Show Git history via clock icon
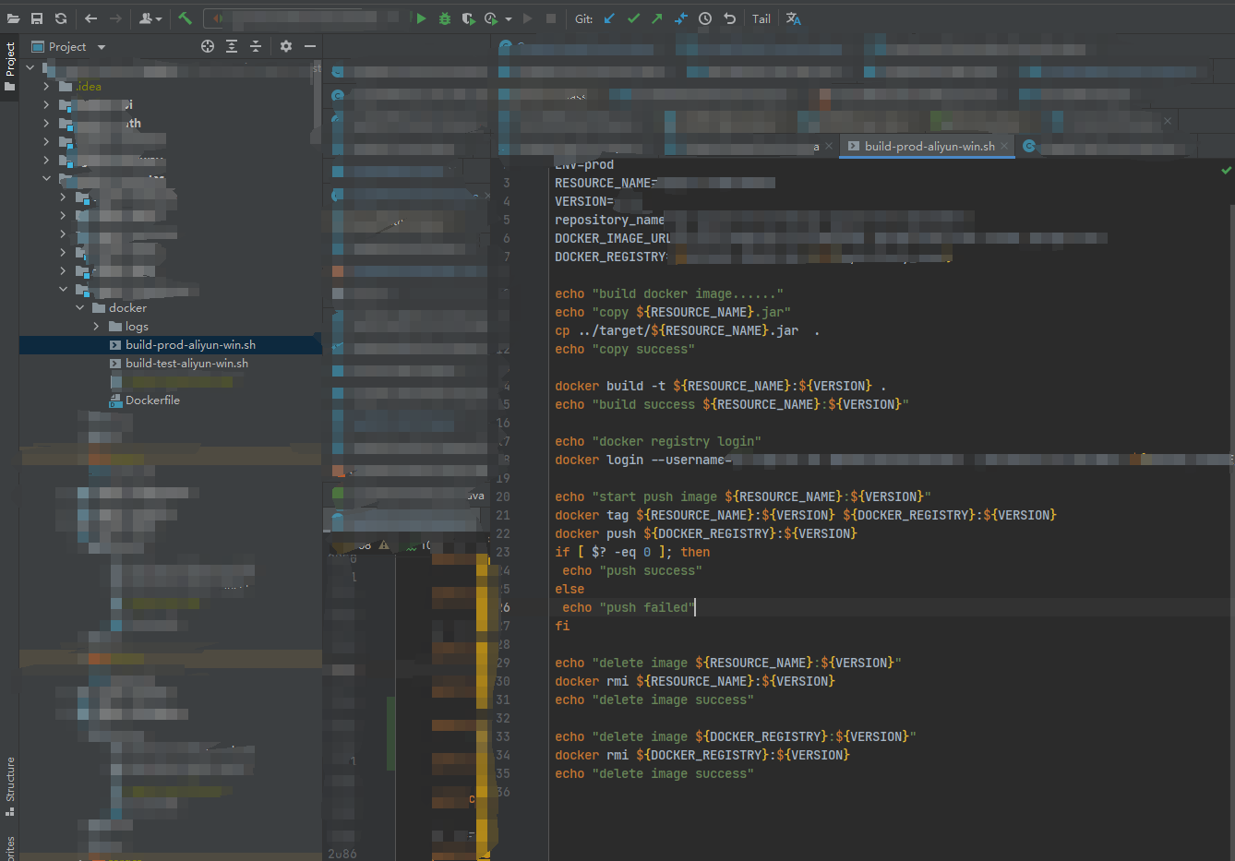Image resolution: width=1235 pixels, height=861 pixels. (705, 18)
